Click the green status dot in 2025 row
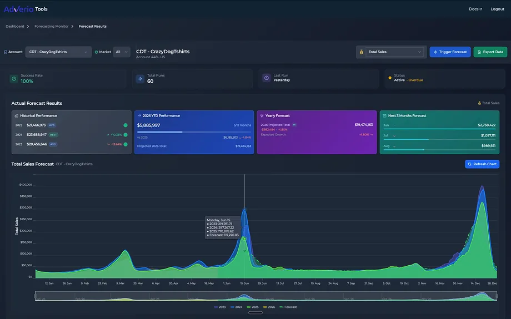 [x=126, y=144]
